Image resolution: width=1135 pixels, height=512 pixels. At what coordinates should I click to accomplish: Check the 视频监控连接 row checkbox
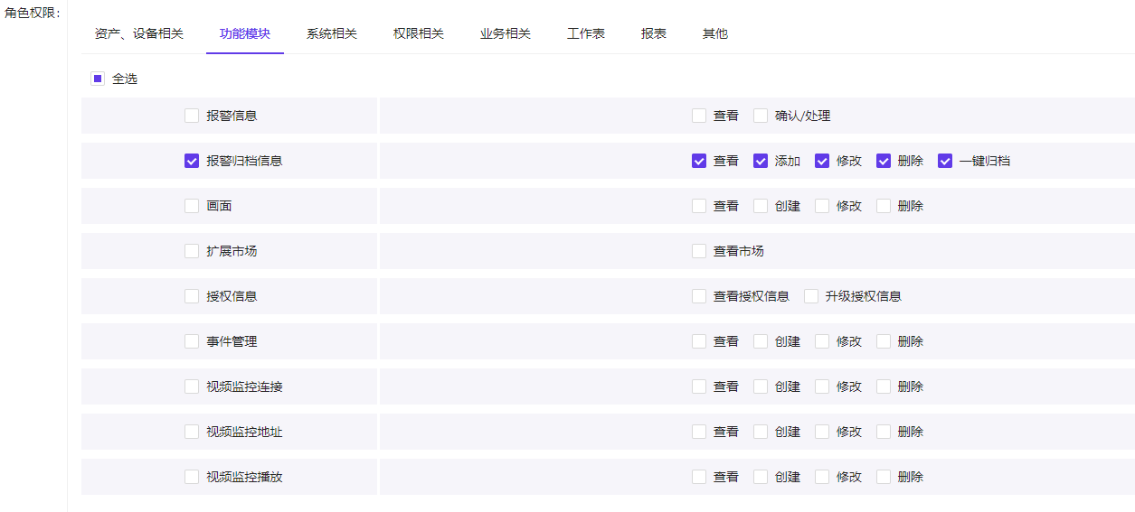coord(192,386)
